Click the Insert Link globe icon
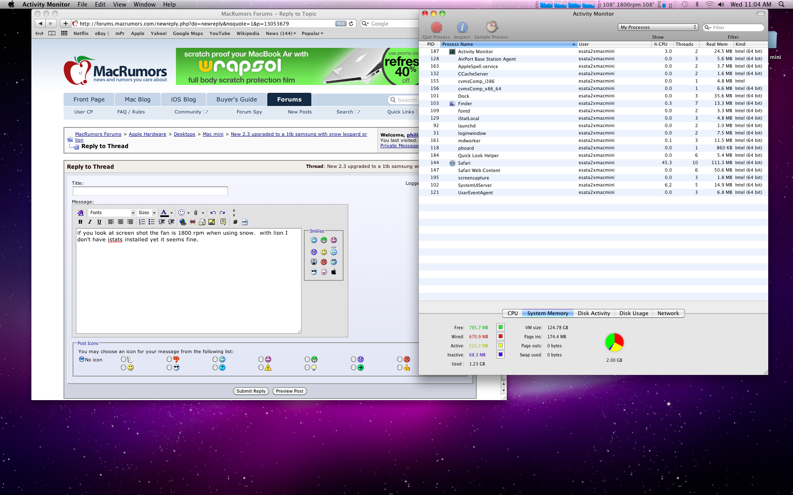The width and height of the screenshot is (793, 495). click(x=183, y=222)
